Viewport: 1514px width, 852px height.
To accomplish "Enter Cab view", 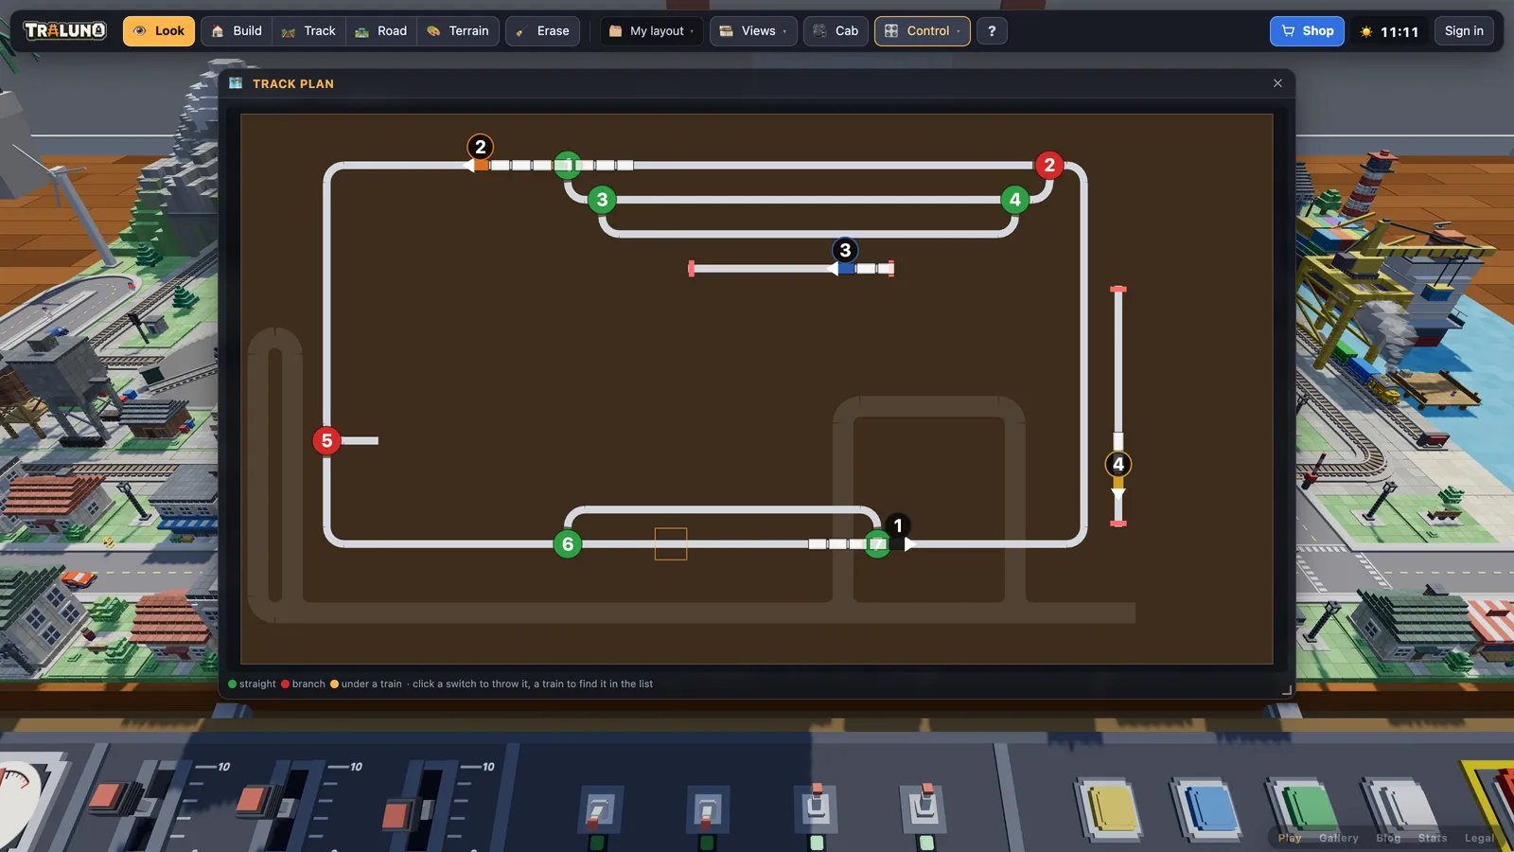I will point(836,31).
